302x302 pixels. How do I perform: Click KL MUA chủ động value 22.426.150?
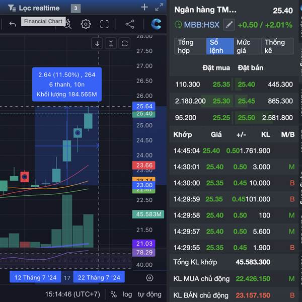point(253,278)
